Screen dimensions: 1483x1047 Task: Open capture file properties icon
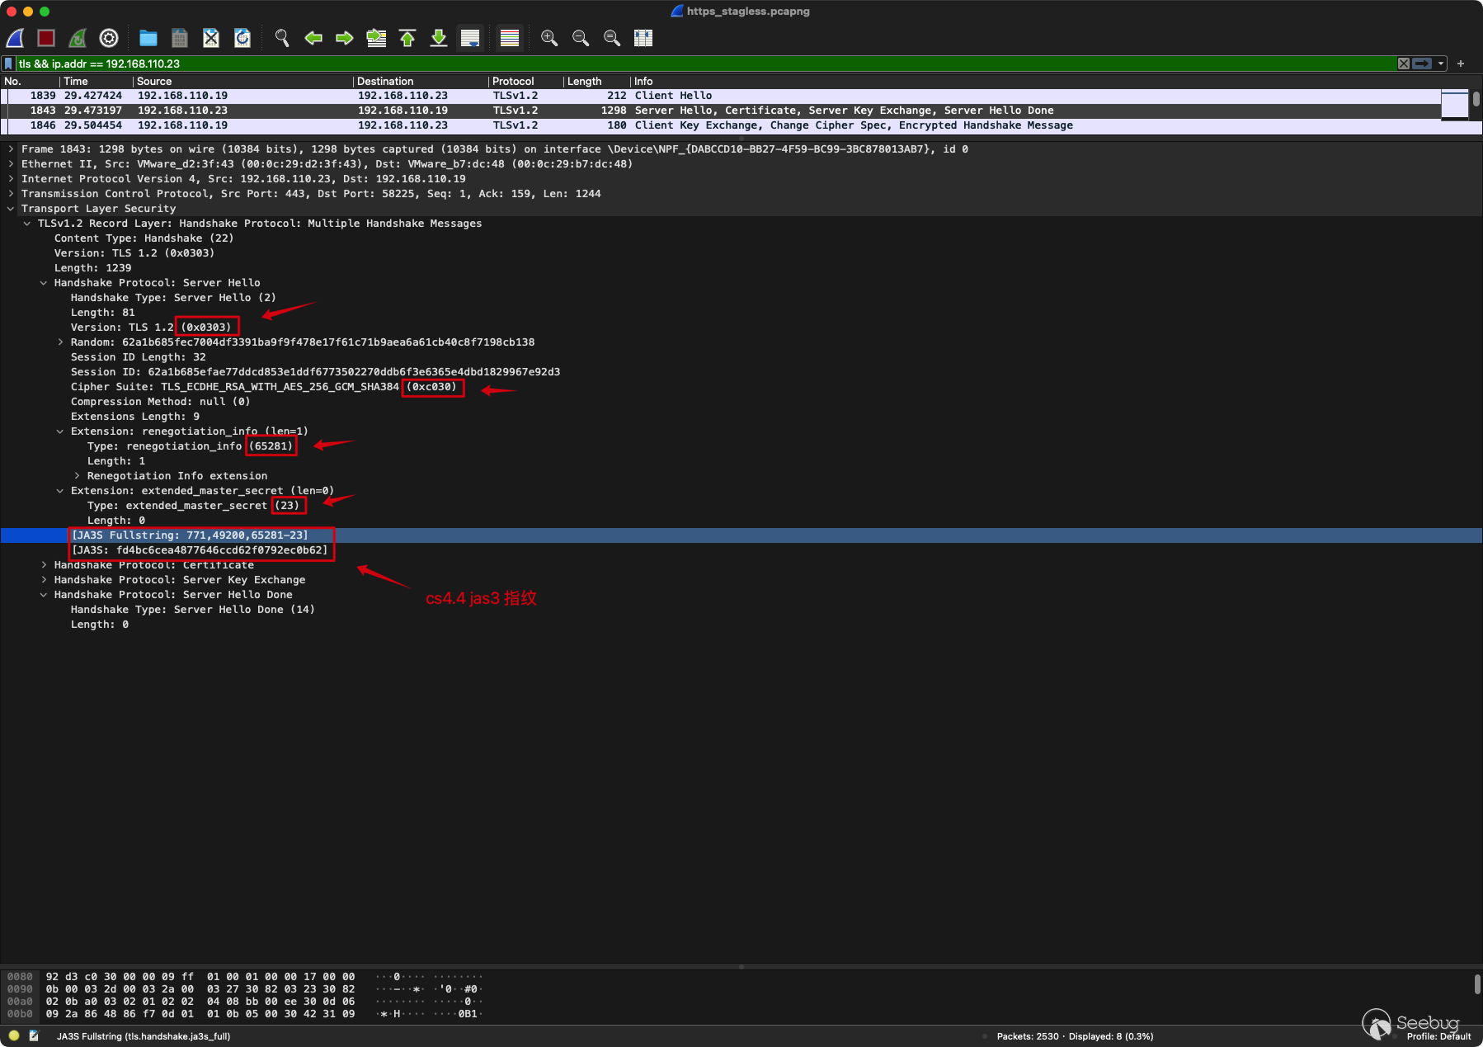coord(34,1035)
